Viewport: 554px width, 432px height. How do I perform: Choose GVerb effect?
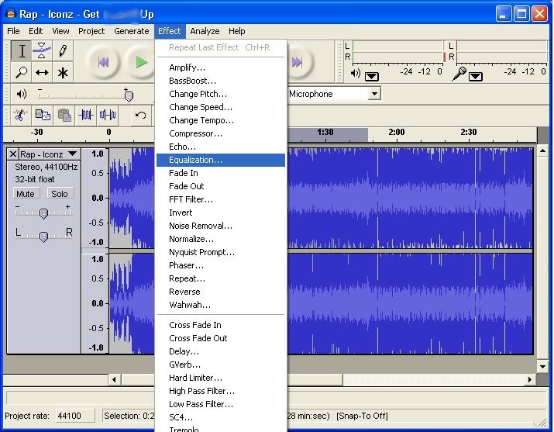click(221, 365)
